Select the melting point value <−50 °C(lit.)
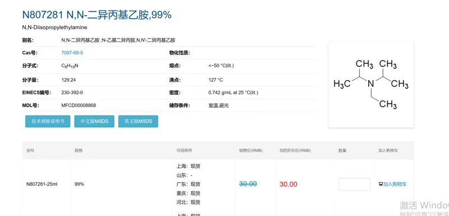The height and width of the screenshot is (216, 449). (x=221, y=66)
